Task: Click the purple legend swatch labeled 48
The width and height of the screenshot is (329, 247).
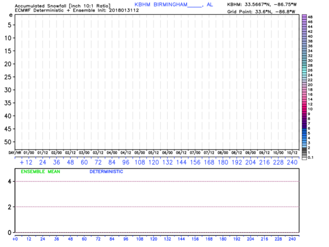Action: (x=304, y=17)
